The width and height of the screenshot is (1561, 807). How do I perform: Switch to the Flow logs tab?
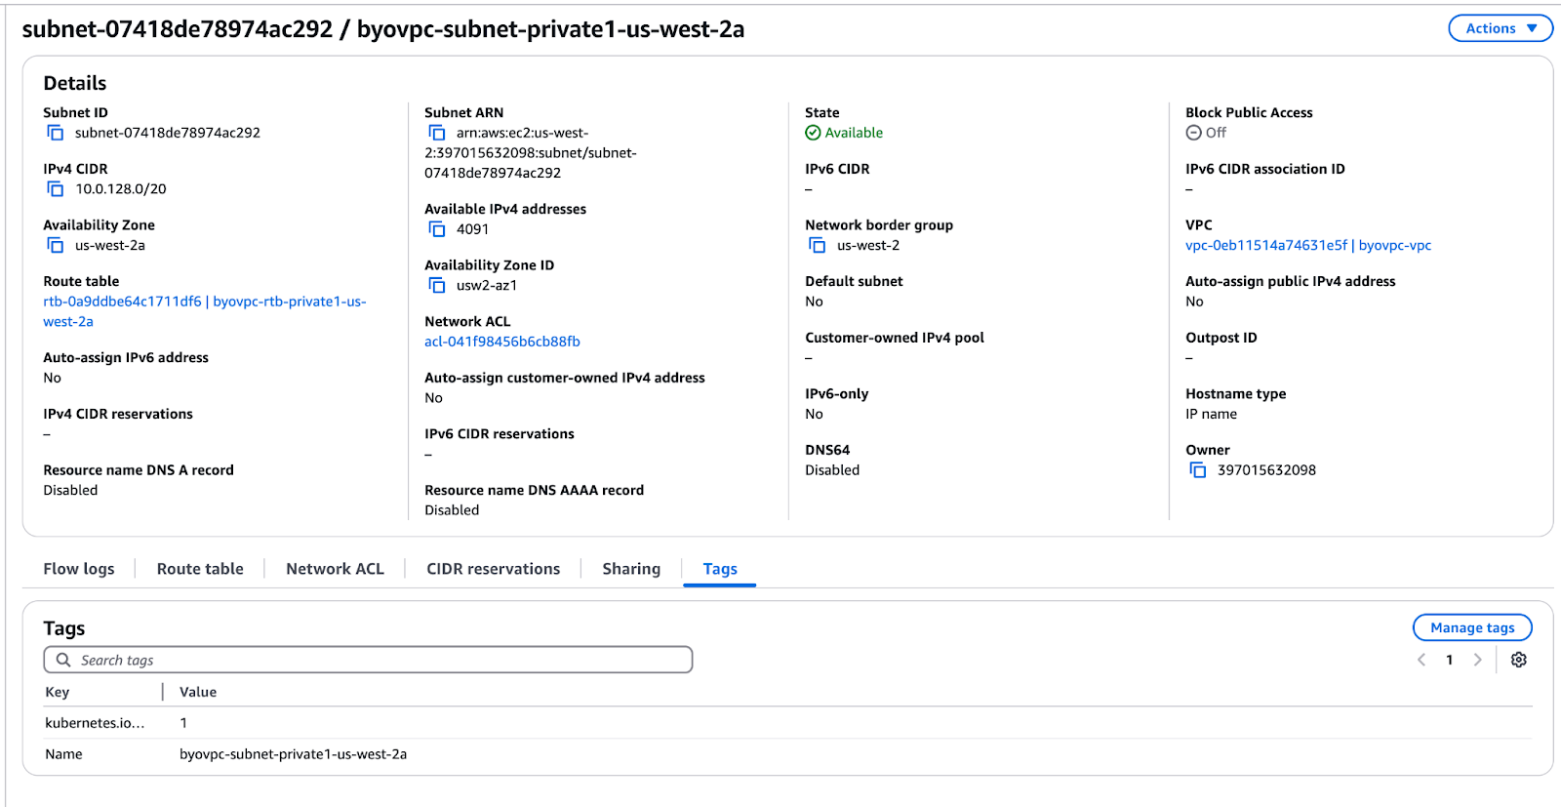point(78,568)
